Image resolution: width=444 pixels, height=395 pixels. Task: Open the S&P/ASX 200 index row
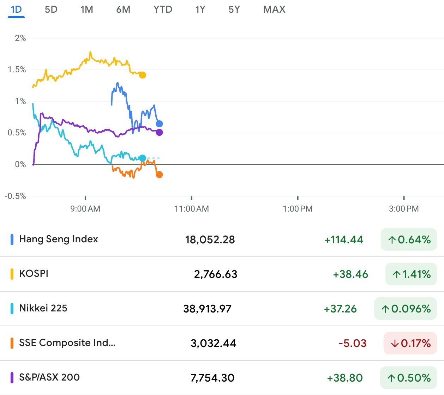[x=222, y=378]
